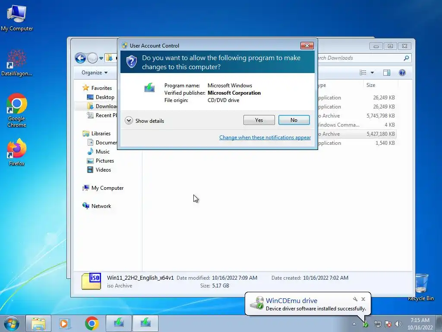Viewport: 442px width, 332px height.
Task: Click Explorer forward navigation arrow
Action: click(x=92, y=58)
